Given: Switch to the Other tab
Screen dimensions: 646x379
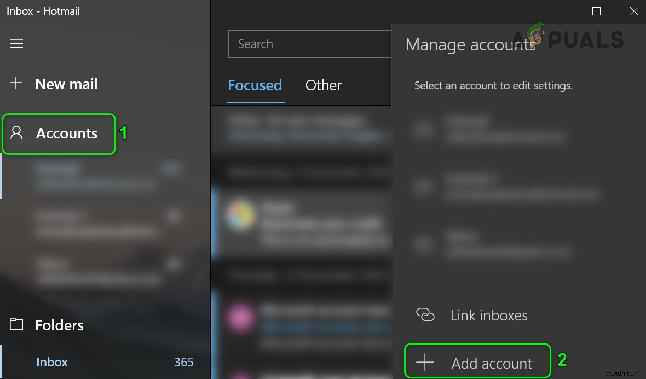Looking at the screenshot, I should point(323,85).
